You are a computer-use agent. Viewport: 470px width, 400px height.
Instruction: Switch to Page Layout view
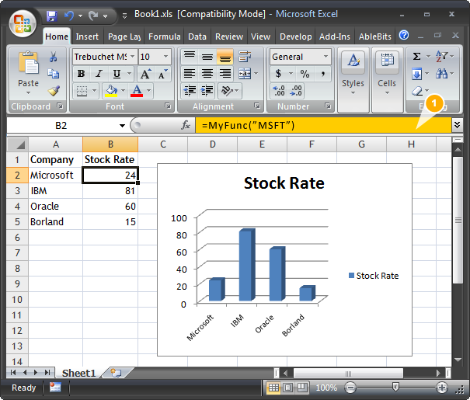(x=287, y=388)
